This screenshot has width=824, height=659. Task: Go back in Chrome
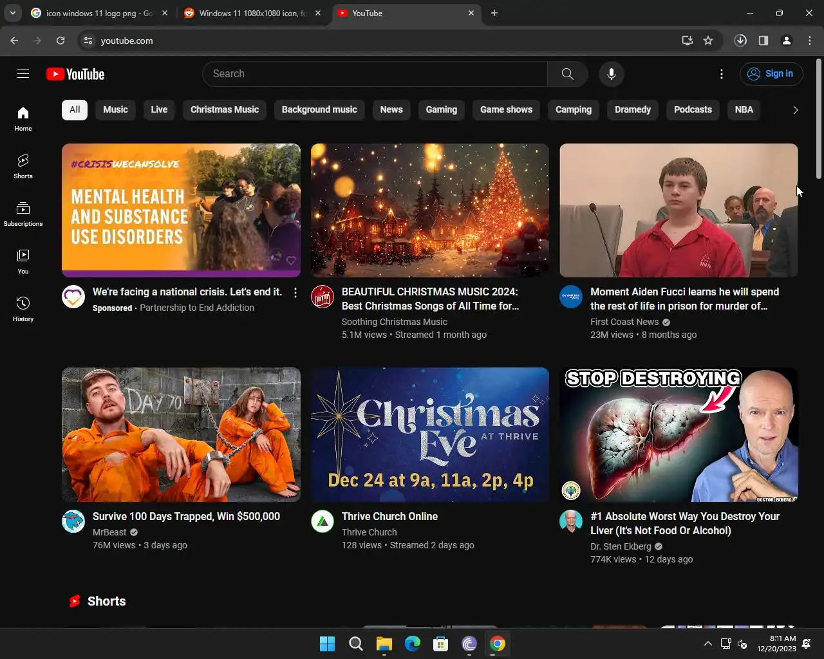(x=14, y=41)
